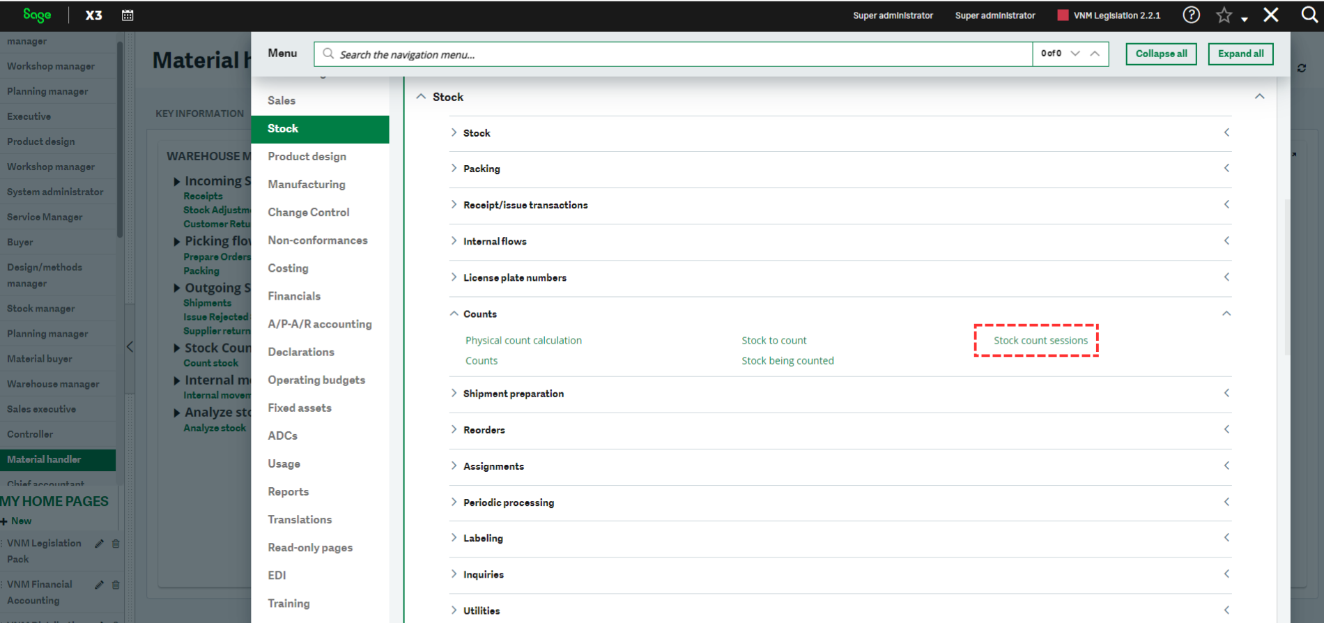1324x623 pixels.
Task: Click the red VNM Legislation flag icon
Action: (x=1063, y=15)
